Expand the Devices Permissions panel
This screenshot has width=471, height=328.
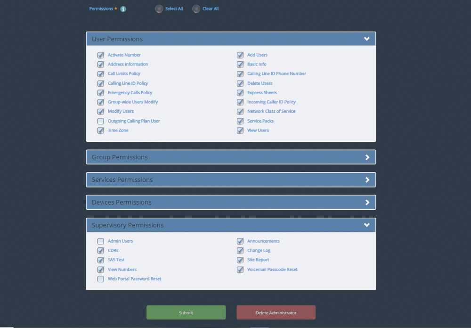[x=367, y=203]
